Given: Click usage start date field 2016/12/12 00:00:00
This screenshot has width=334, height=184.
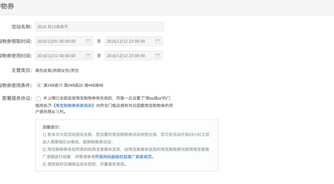Looking at the screenshot, I should (60, 56).
